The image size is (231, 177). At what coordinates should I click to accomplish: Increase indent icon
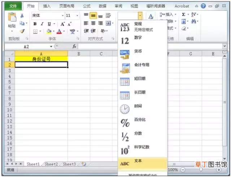(x=93, y=31)
